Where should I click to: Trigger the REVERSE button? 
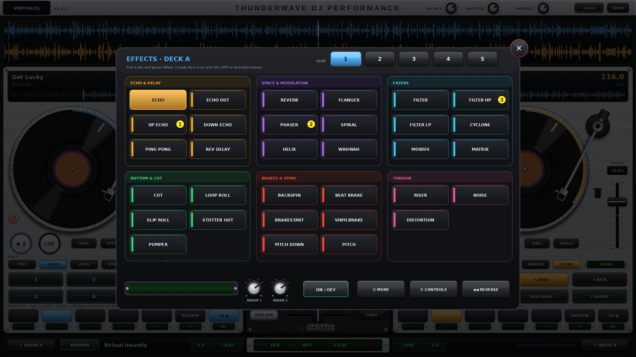click(486, 289)
